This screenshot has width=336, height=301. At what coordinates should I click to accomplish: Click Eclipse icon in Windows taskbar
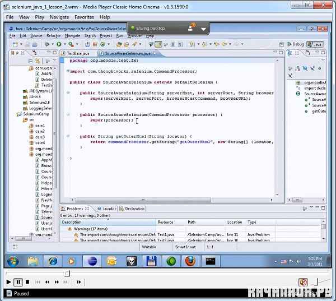92,261
